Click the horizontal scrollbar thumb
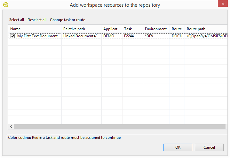The width and height of the screenshot is (230, 158). (119, 127)
